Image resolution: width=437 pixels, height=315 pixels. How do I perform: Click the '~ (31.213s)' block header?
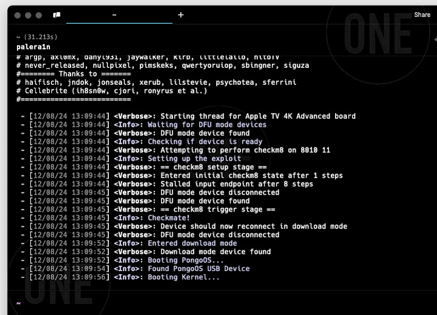(x=37, y=37)
